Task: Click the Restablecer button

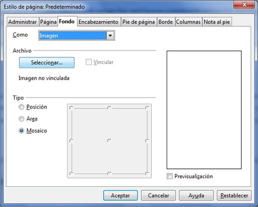Action: (234, 196)
